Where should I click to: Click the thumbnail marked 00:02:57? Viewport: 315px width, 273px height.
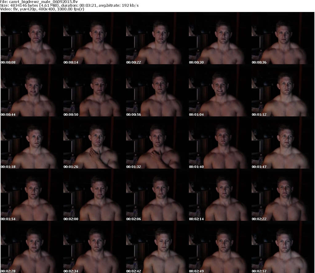pyautogui.click(x=283, y=247)
